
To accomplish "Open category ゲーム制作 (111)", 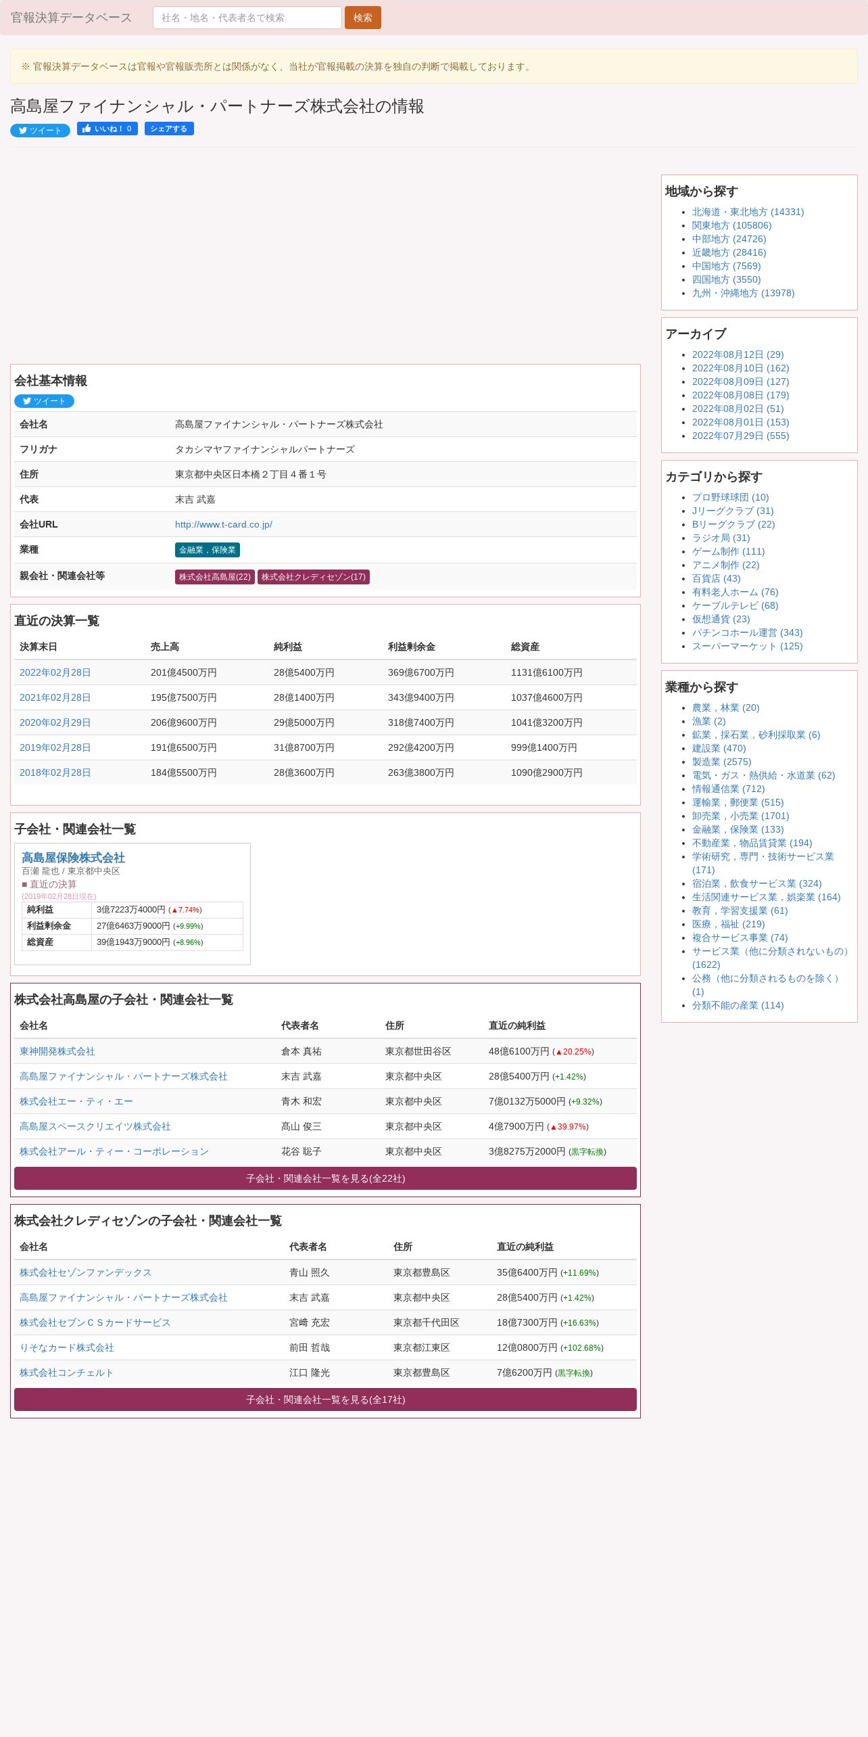I will (728, 551).
